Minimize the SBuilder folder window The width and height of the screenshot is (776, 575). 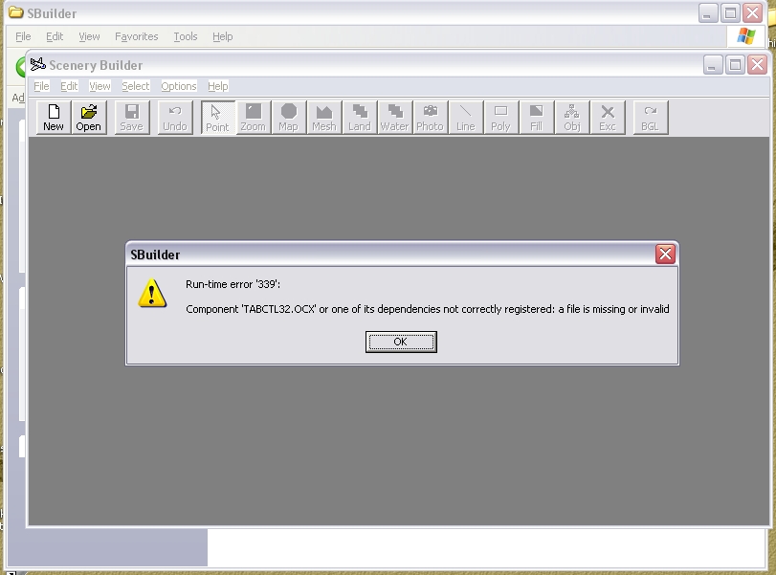708,13
